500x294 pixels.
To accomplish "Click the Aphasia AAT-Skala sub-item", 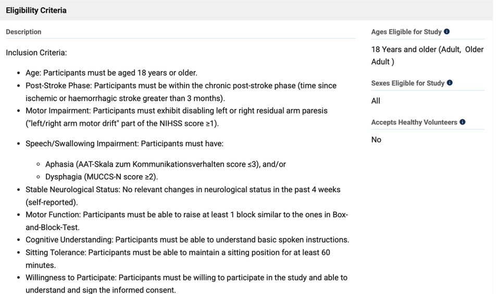I will coord(166,164).
